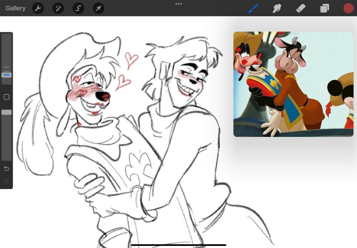Select the Smudge tool
The height and width of the screenshot is (248, 357).
click(x=277, y=9)
